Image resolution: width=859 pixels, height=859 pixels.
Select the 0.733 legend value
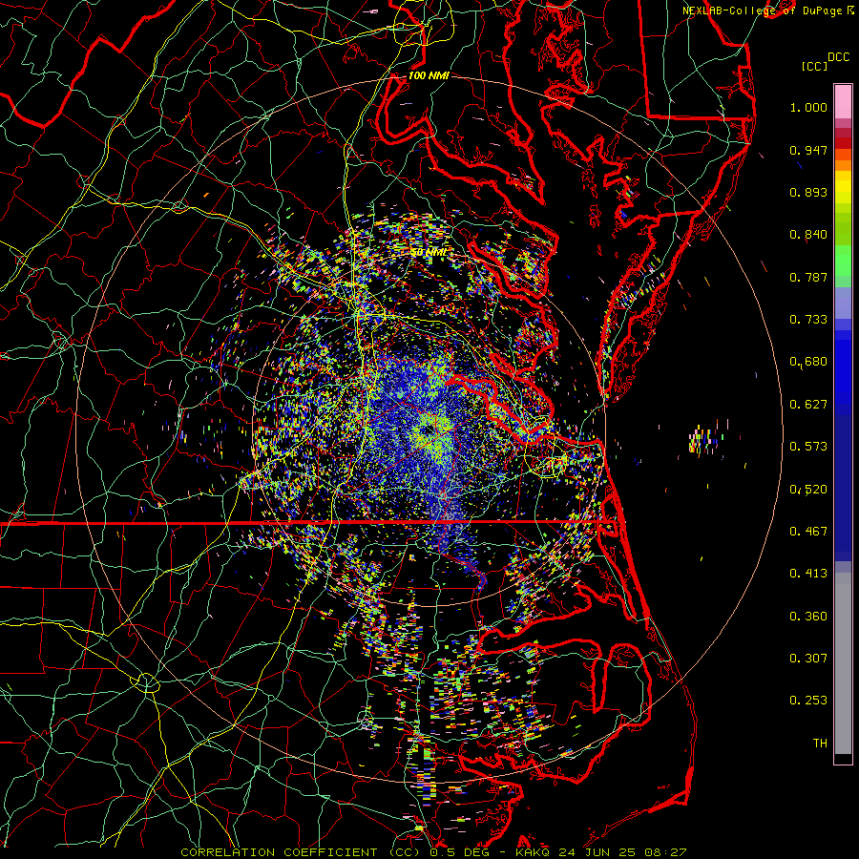808,320
